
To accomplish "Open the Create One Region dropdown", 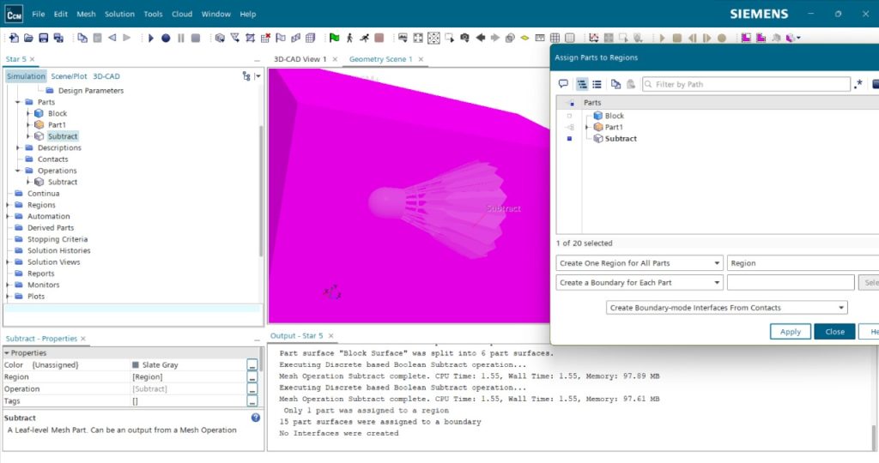I will tap(640, 263).
